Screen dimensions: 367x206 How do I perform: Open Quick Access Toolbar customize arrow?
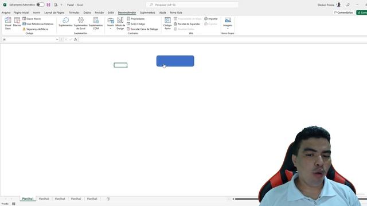[x=61, y=5]
